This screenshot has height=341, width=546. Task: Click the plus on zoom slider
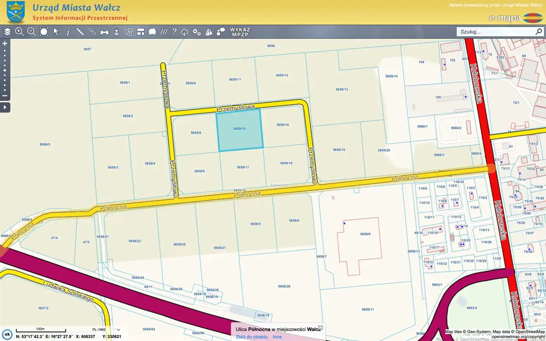pyautogui.click(x=5, y=43)
